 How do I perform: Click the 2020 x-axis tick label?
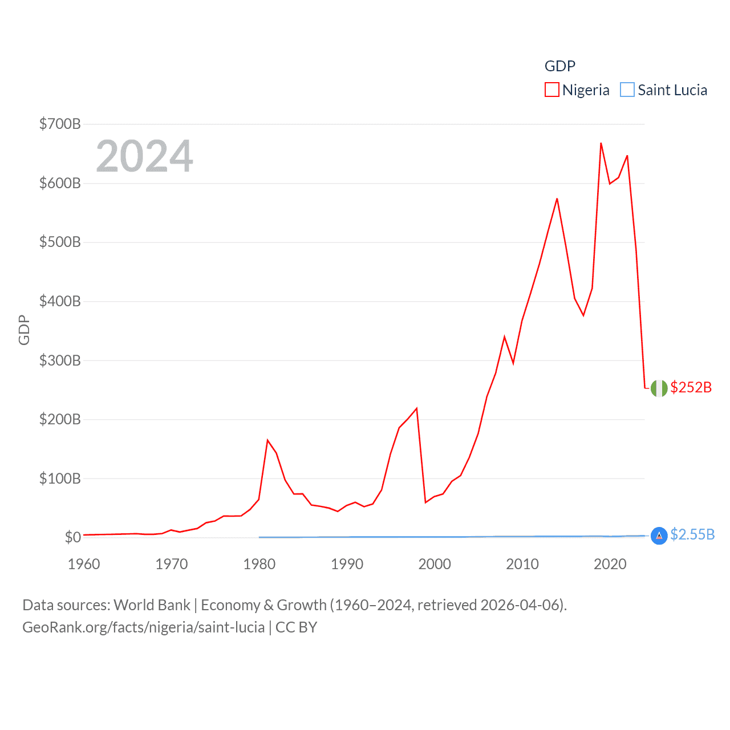(610, 564)
